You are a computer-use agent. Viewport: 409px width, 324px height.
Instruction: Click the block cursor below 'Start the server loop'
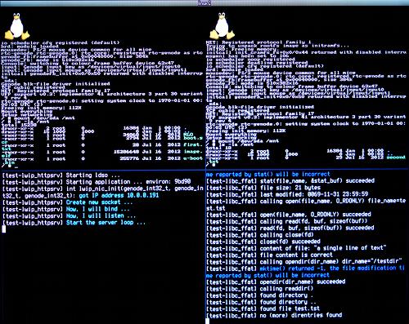(x=4, y=229)
